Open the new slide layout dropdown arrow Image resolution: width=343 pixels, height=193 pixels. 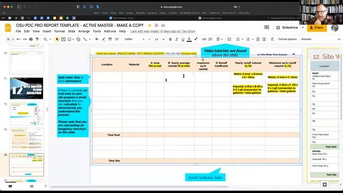tap(13, 39)
